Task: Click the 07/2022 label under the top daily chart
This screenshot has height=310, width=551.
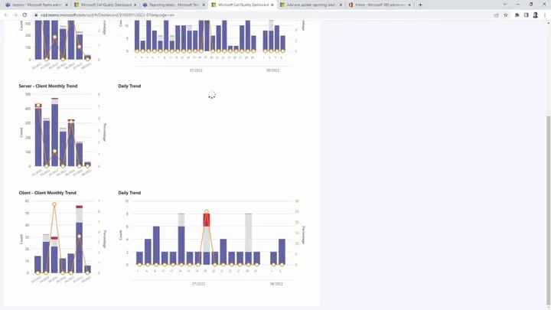Action: 196,70
